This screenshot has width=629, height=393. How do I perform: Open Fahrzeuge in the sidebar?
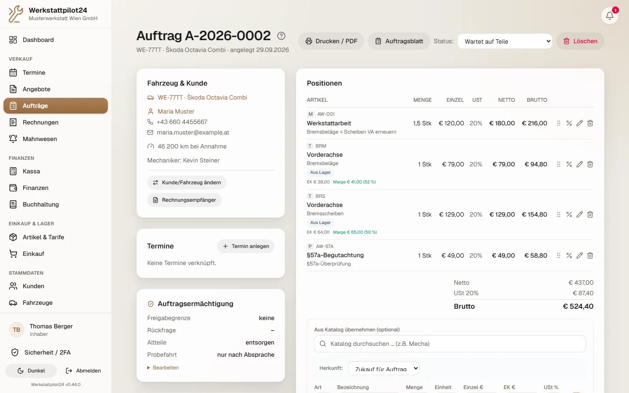55,303
